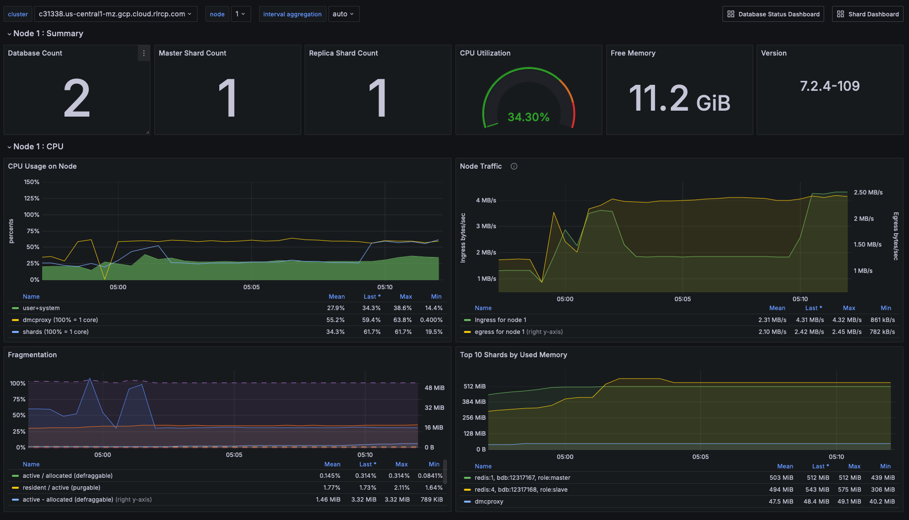
Task: Open the cluster selector dropdown
Action: click(116, 14)
